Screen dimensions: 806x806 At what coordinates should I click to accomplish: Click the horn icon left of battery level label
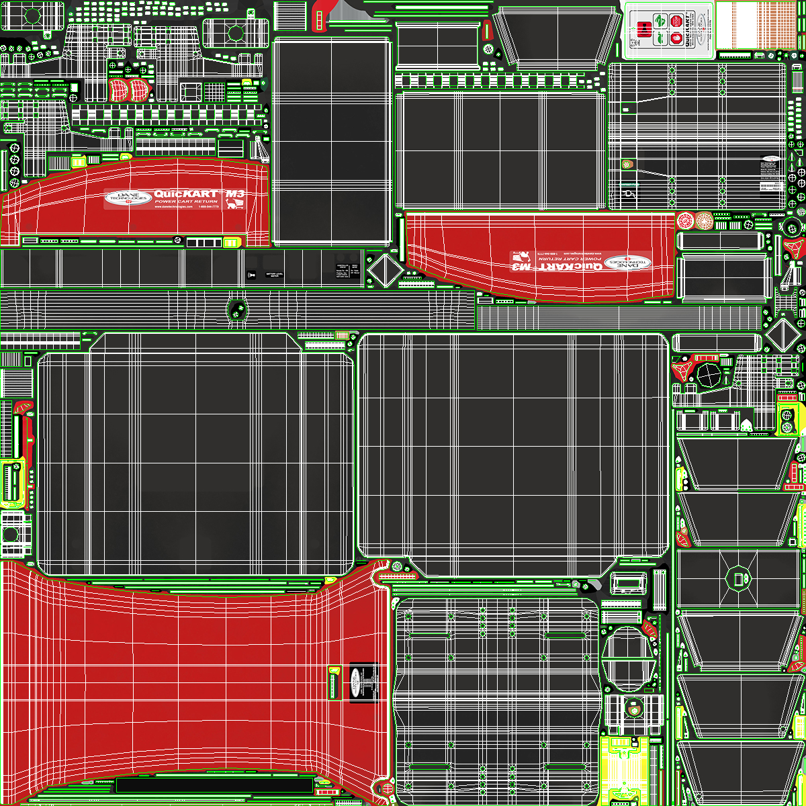(x=251, y=275)
